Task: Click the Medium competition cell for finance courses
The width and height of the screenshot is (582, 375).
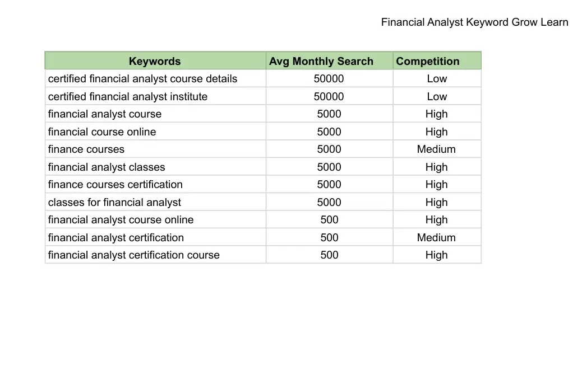Action: [x=436, y=149]
